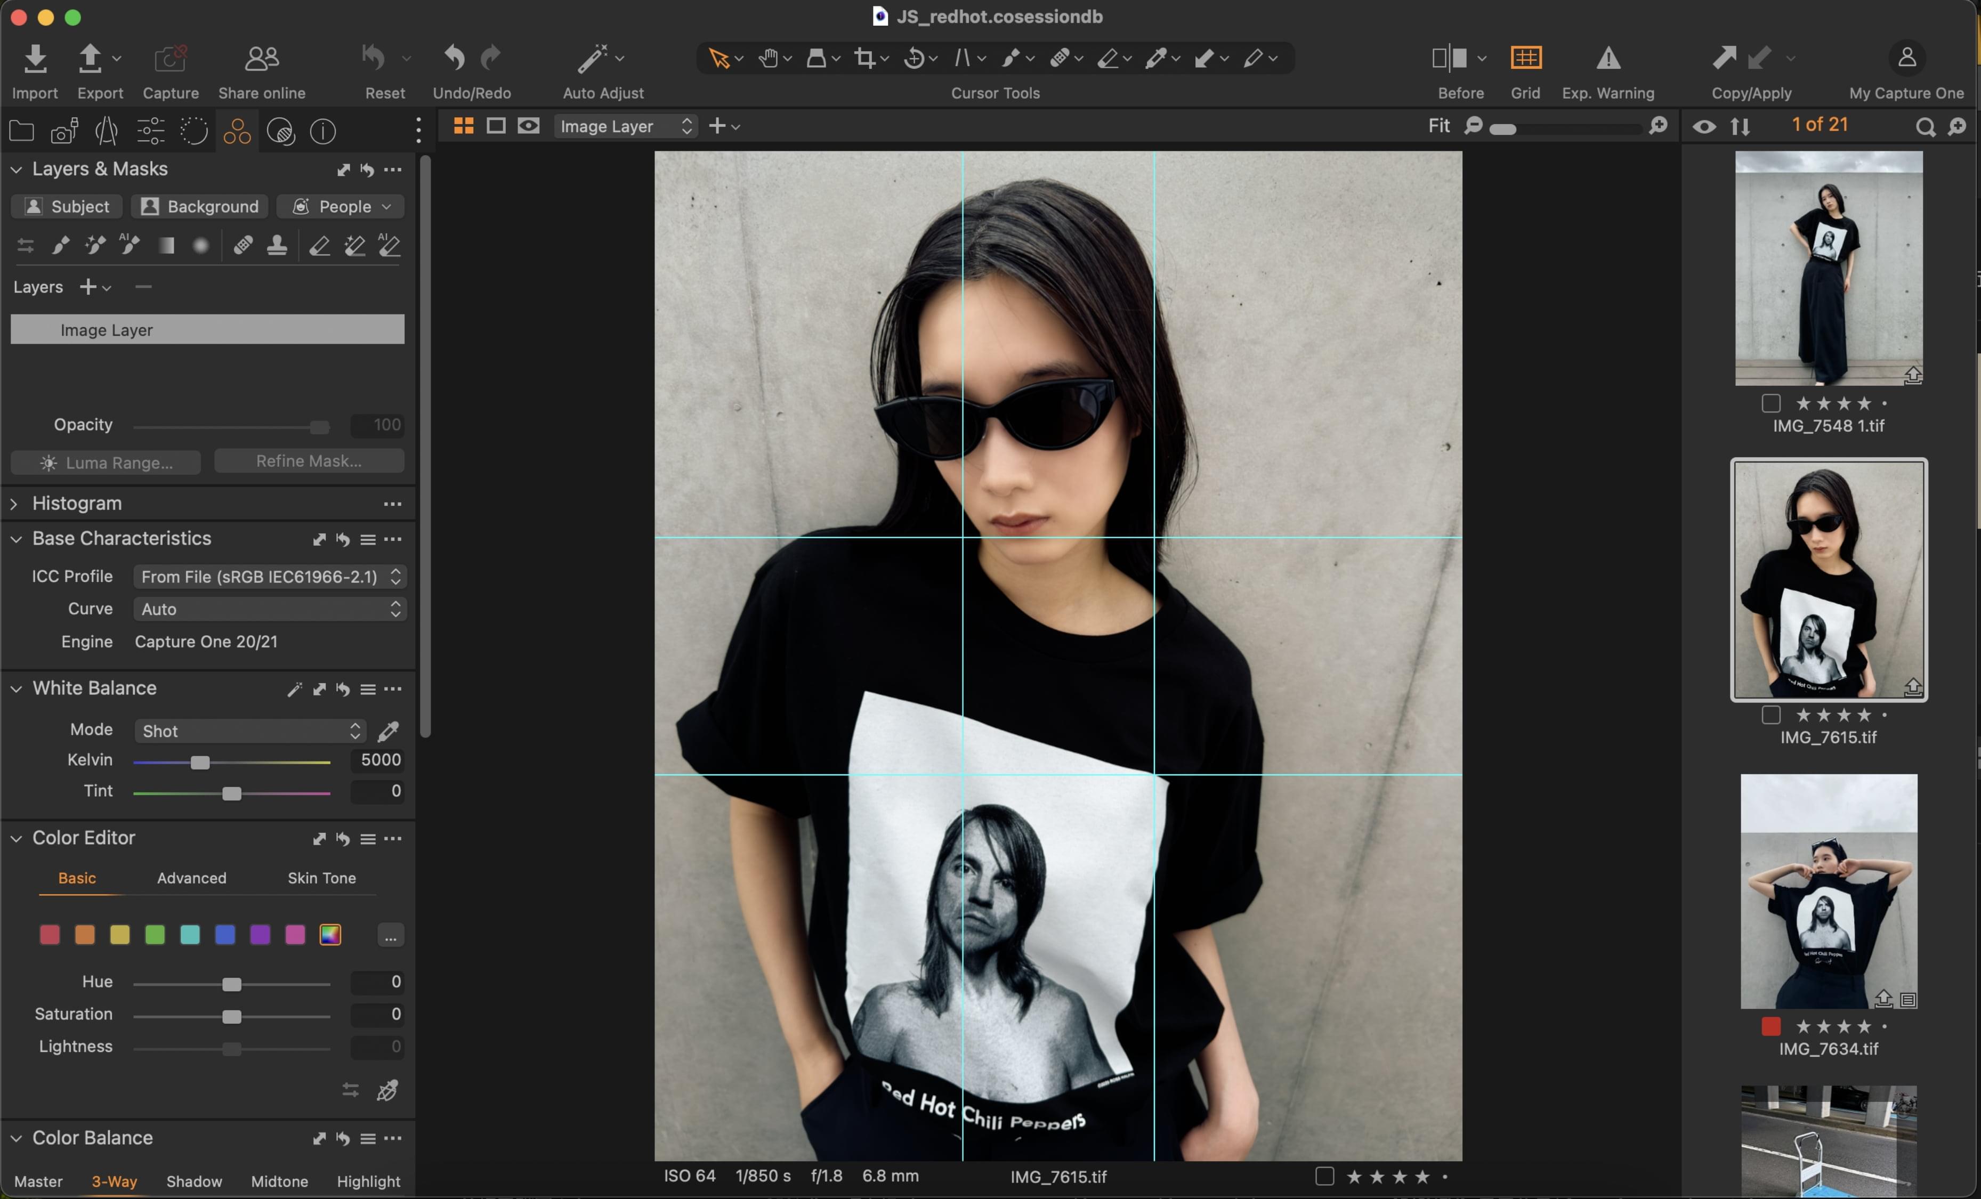The height and width of the screenshot is (1199, 1981).
Task: Select the Pan hand cursor tool
Action: (768, 59)
